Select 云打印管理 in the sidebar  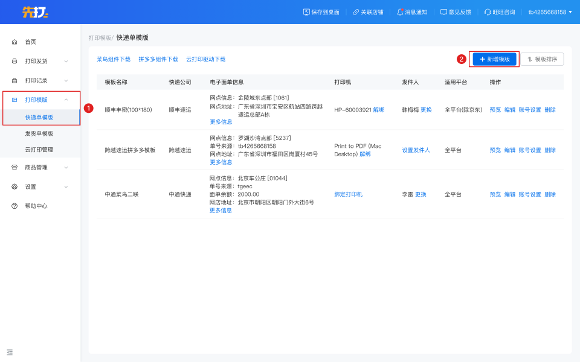pyautogui.click(x=39, y=150)
